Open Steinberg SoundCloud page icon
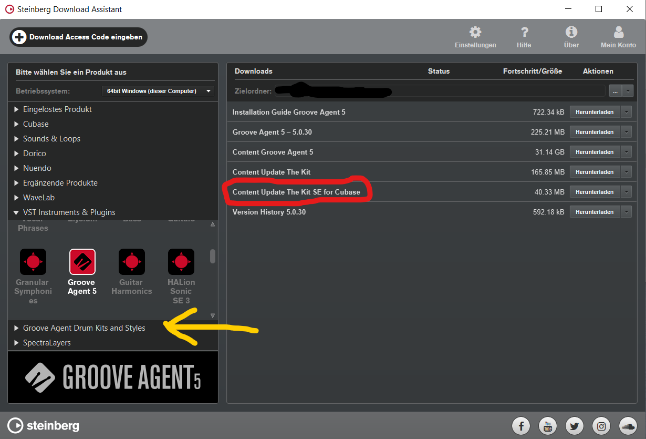646x439 pixels. click(628, 425)
